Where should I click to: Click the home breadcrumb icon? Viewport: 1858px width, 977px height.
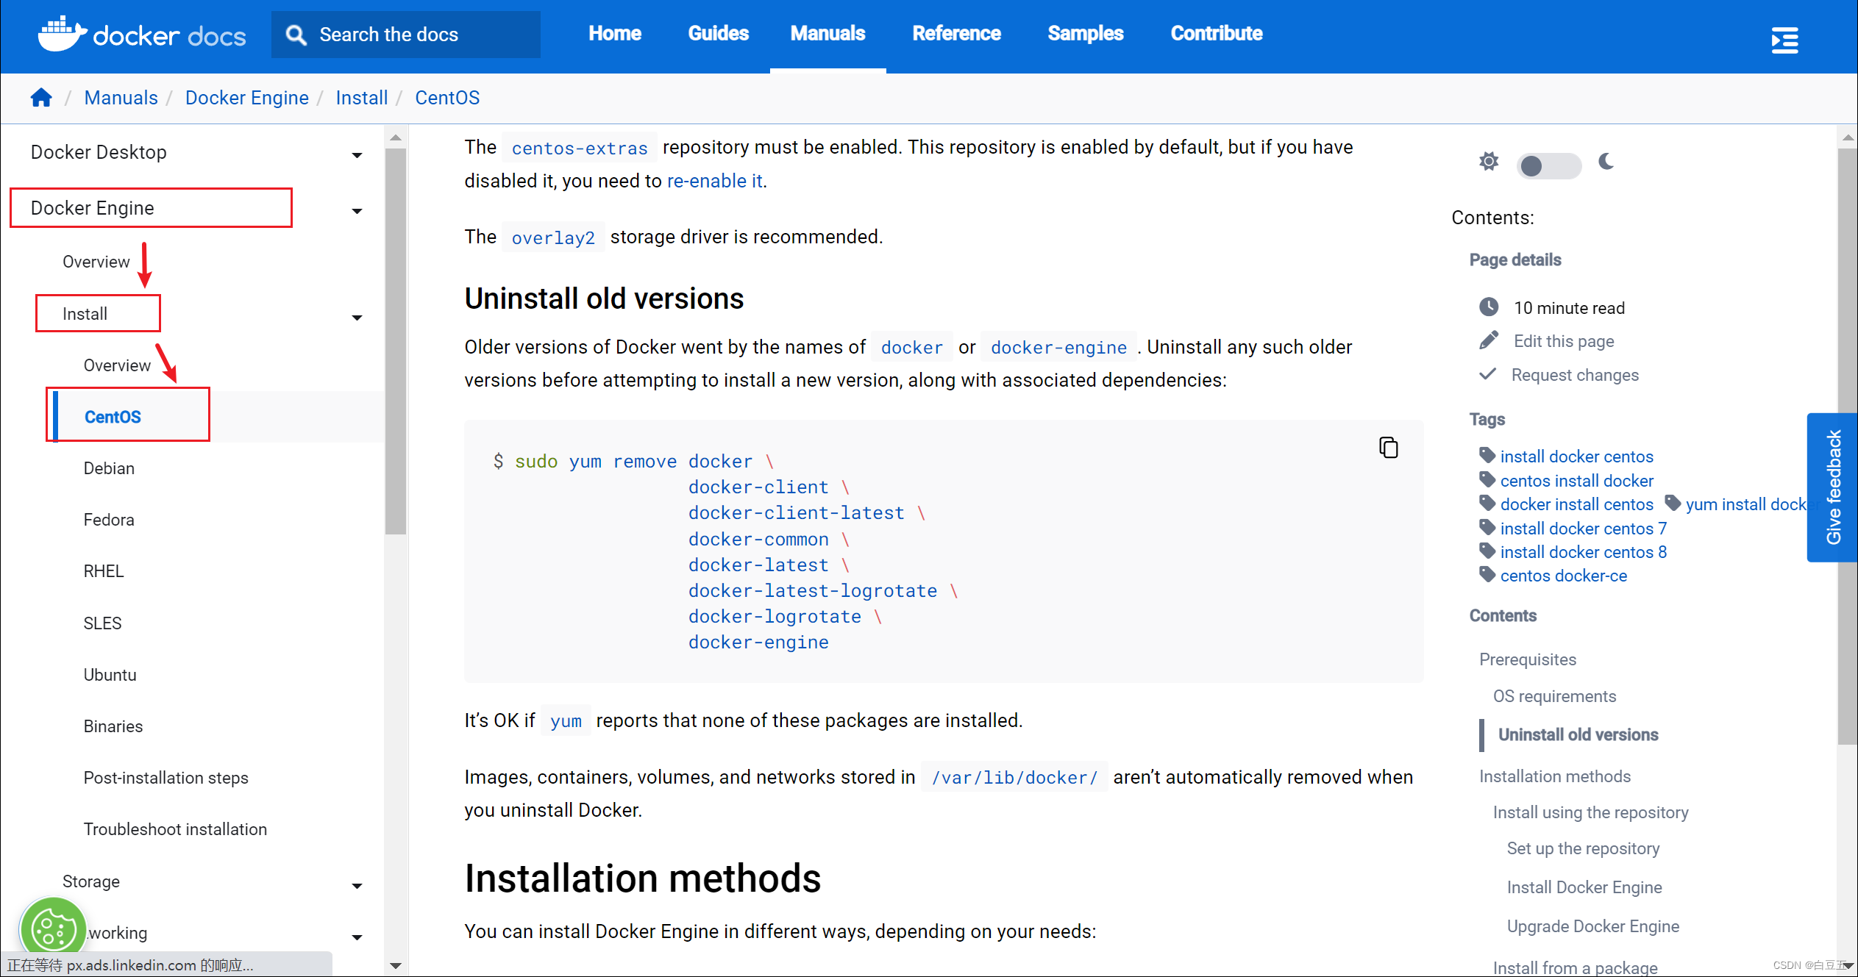click(41, 98)
